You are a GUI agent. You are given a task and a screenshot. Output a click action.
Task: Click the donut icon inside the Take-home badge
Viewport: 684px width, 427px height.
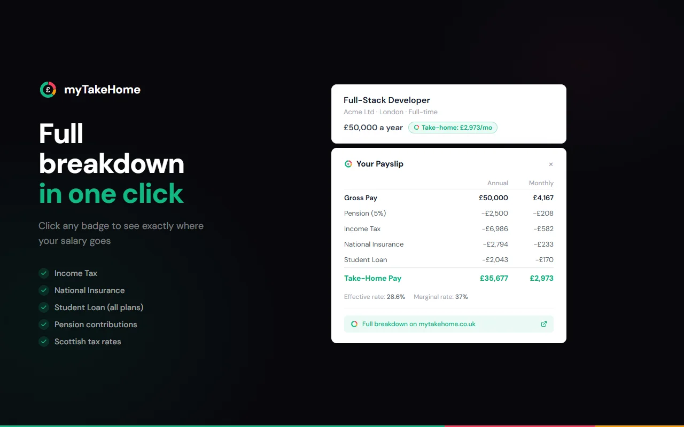pyautogui.click(x=416, y=127)
